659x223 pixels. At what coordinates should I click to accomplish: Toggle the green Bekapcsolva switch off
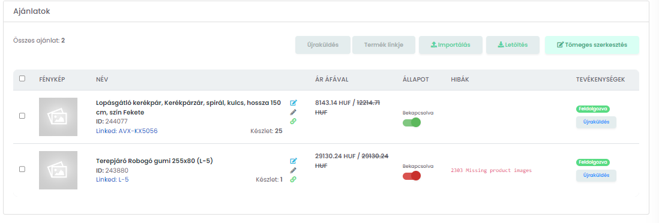[412, 123]
